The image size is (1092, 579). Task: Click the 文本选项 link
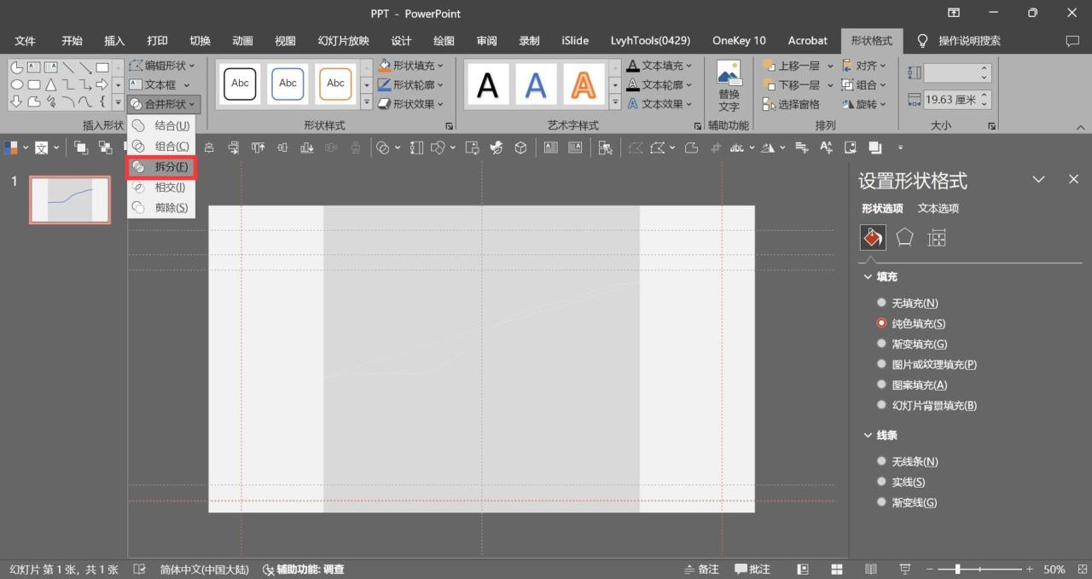[938, 208]
